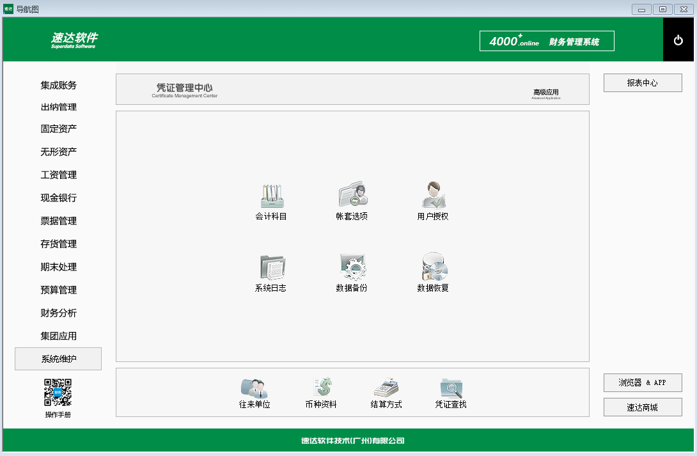Switch to 工资管理 module

pyautogui.click(x=58, y=175)
